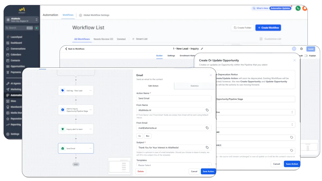Click the blue tag icon on Add tag step

coord(63,91)
